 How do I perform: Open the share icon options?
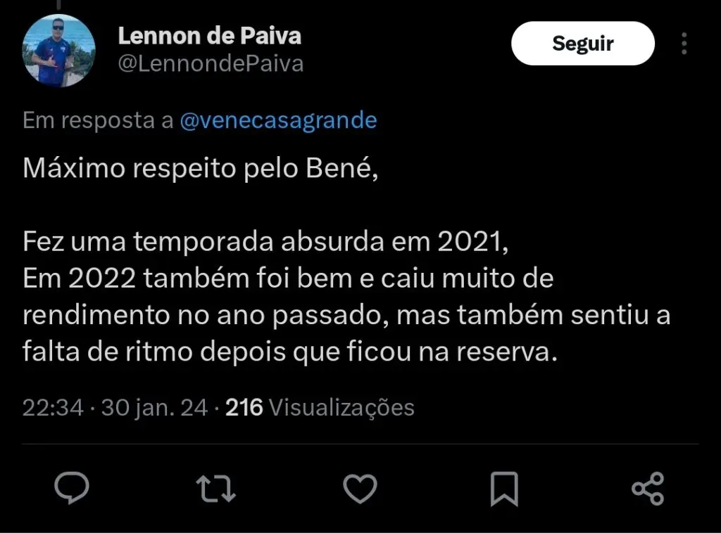click(x=648, y=489)
